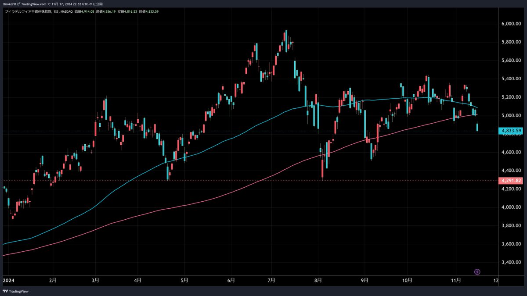Click the 安値4,816.53 low value
The image size is (527, 296).
(128, 11)
